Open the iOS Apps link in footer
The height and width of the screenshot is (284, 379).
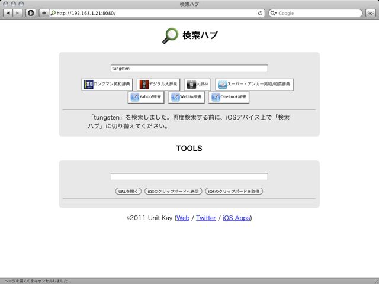click(x=236, y=218)
